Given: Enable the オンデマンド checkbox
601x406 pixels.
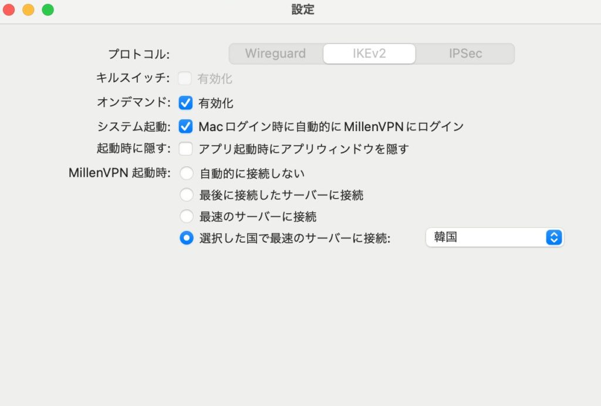Looking at the screenshot, I should tap(186, 102).
